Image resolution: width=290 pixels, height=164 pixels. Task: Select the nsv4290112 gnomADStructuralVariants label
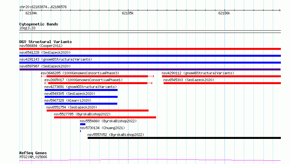pos(198,73)
